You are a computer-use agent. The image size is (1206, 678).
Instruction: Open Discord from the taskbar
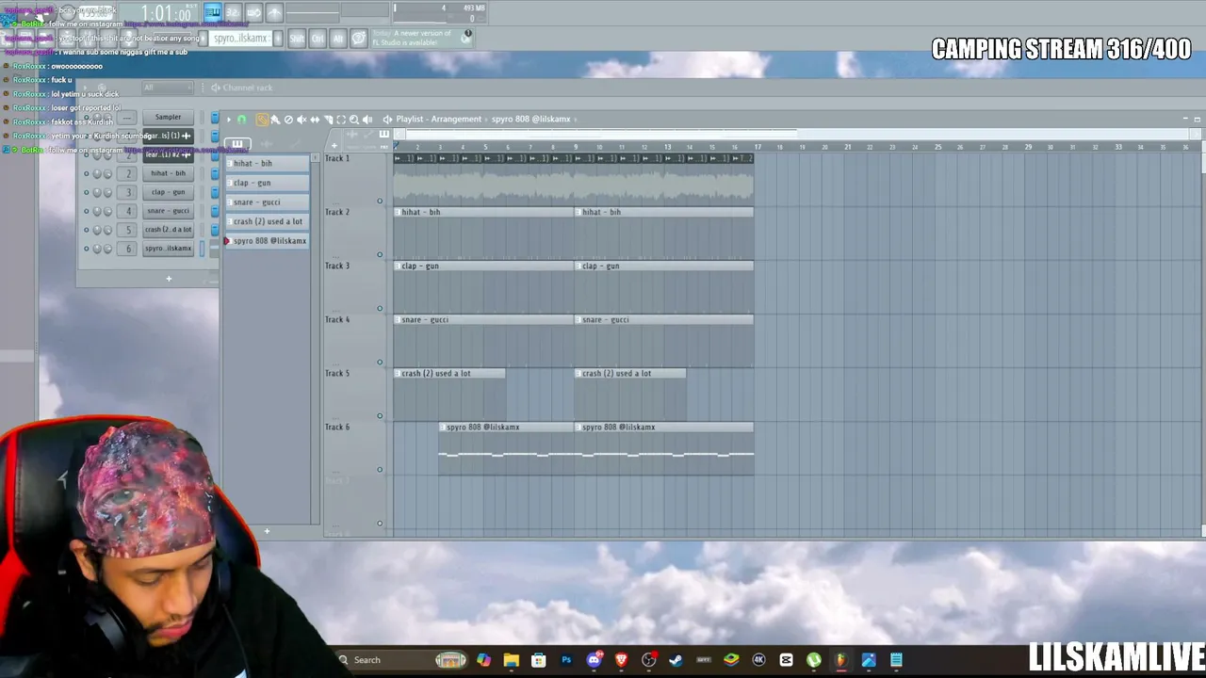[594, 660]
